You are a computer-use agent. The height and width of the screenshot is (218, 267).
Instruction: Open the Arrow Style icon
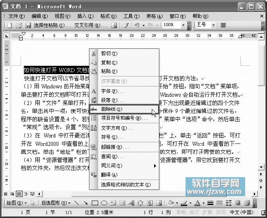[x=229, y=203]
